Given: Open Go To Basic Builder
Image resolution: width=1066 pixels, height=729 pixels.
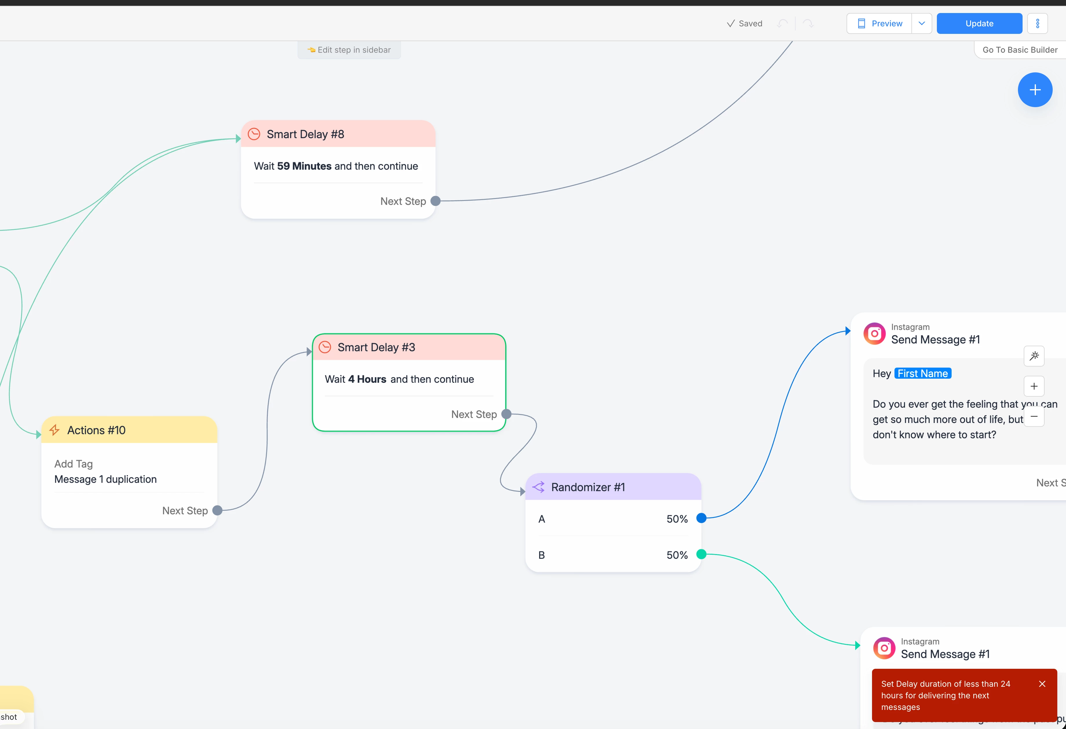Looking at the screenshot, I should coord(1020,50).
